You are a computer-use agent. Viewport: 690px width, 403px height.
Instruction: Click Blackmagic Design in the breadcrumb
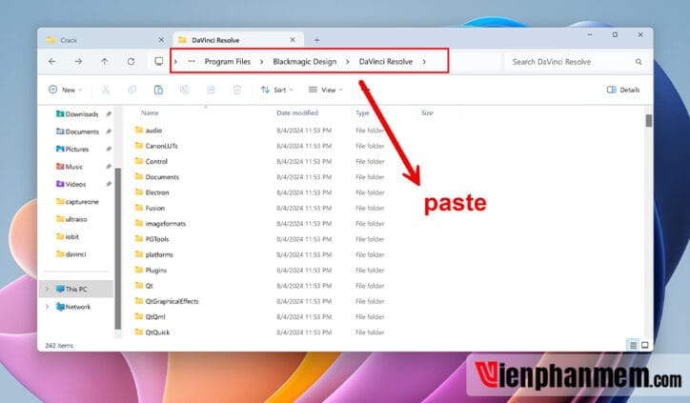coord(305,62)
